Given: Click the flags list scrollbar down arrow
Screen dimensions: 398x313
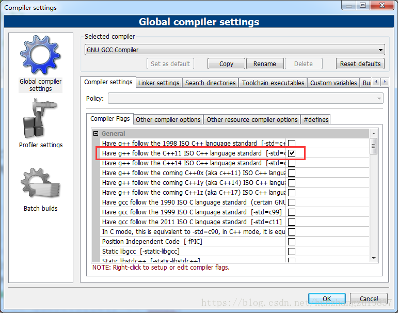Looking at the screenshot, I should click(374, 258).
